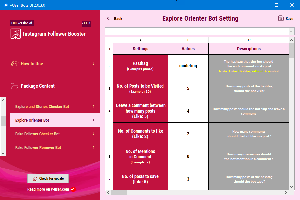The width and height of the screenshot is (300, 200).
Task: Select Fake Follower Remover Bot
Action: [x=55, y=147]
